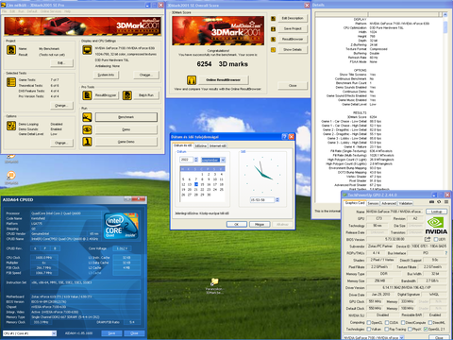Click the icon beside ResultBrowser in score window
Screen dimensions: 453x340
pyautogui.click(x=273, y=40)
